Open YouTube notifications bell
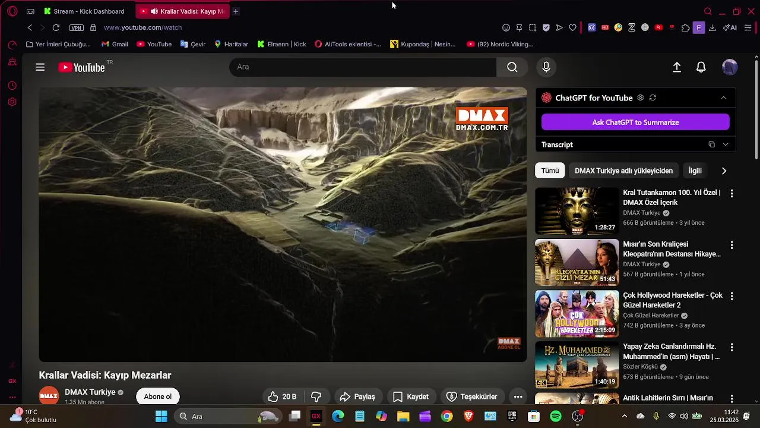760x428 pixels. [x=701, y=67]
